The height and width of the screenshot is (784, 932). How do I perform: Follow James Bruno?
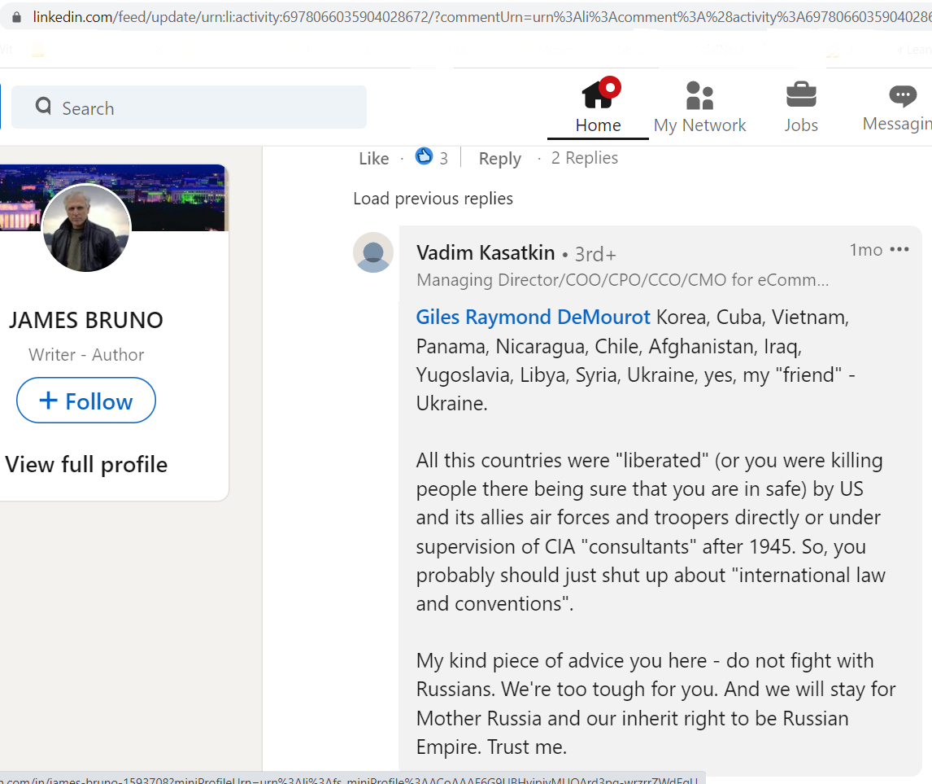[86, 401]
